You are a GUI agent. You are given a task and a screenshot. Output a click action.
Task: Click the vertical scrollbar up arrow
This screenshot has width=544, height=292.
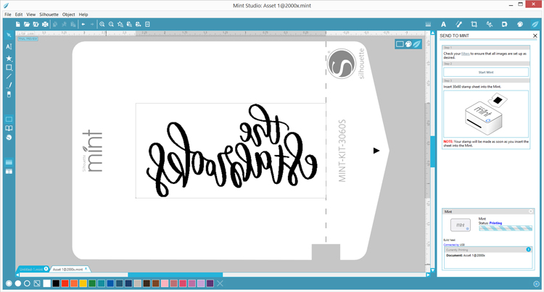coord(432,33)
